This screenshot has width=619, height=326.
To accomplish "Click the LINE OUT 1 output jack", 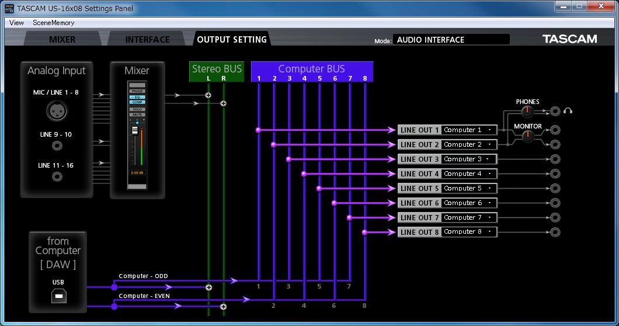I will (555, 130).
